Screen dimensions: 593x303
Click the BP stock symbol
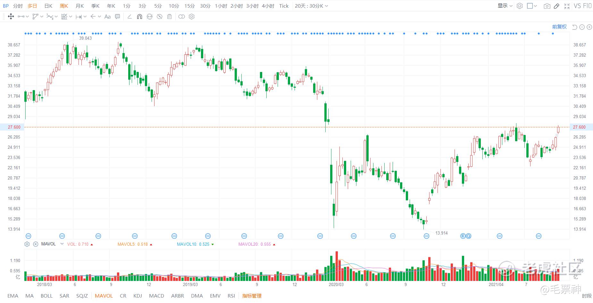tap(6, 6)
